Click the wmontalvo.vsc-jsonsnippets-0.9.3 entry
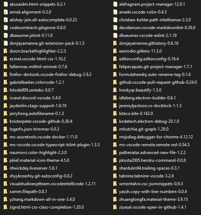 151,184
